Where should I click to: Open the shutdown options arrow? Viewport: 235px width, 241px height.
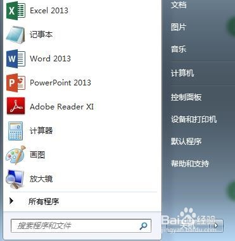(215, 226)
